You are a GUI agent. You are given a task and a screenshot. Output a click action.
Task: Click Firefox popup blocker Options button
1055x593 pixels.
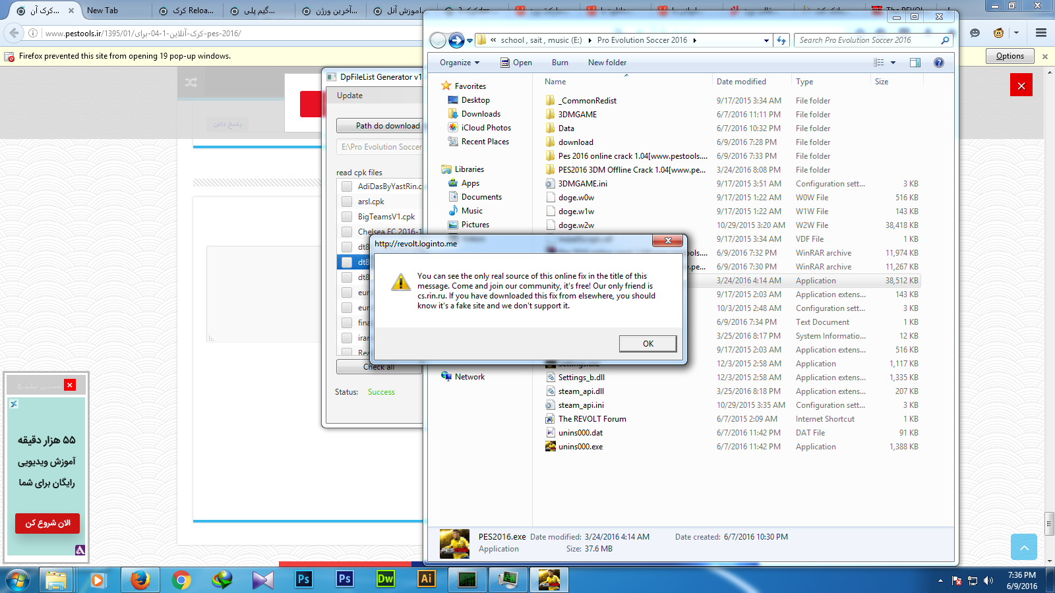point(1010,56)
